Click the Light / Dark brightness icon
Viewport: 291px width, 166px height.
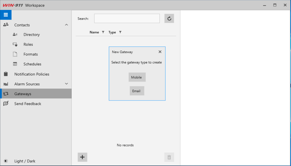click(x=6, y=161)
